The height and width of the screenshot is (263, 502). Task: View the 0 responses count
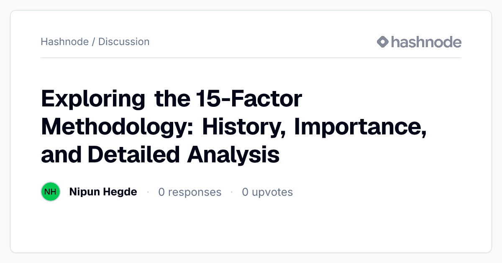click(x=190, y=192)
